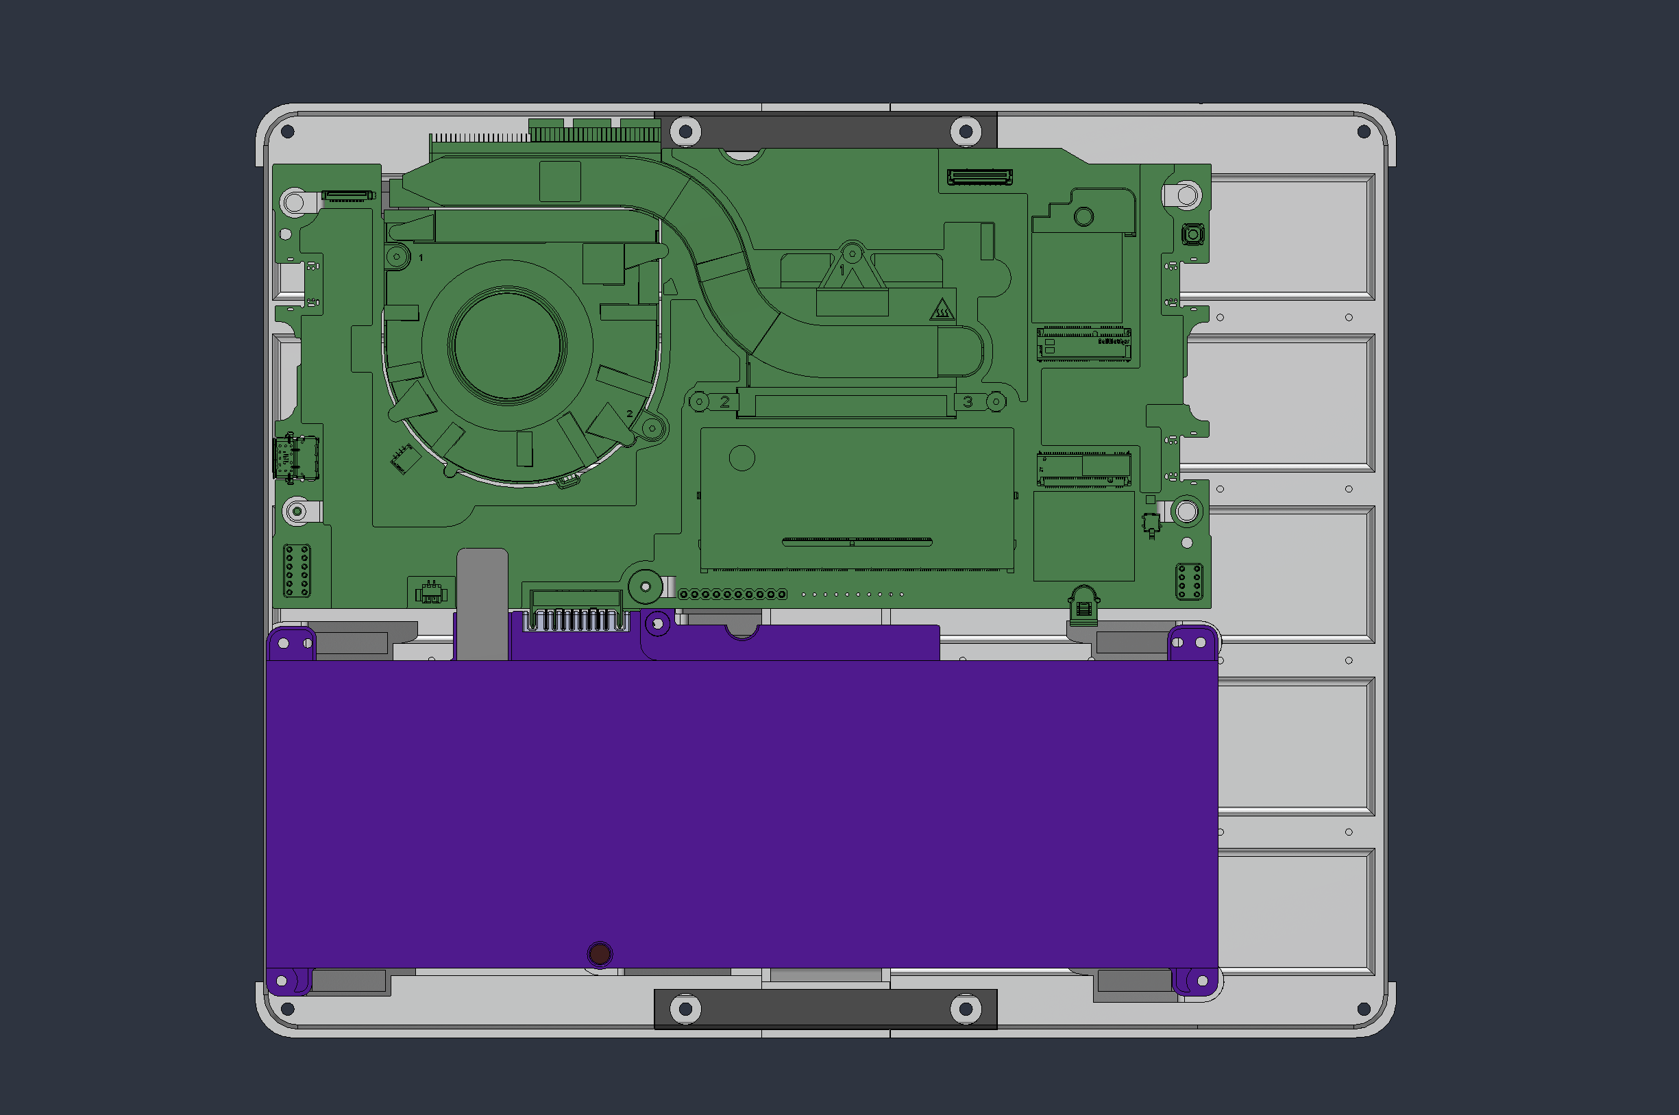The image size is (1679, 1115).
Task: Click the "3" label beside the heatsink standoff
Action: 968,402
